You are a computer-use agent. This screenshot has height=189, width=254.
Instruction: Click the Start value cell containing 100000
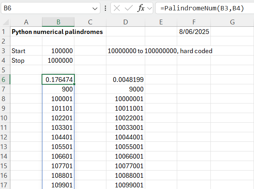[58, 51]
